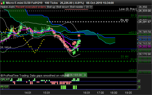Click the 15:01 time axis label
The height and width of the screenshot is (95, 152).
[x=47, y=93]
